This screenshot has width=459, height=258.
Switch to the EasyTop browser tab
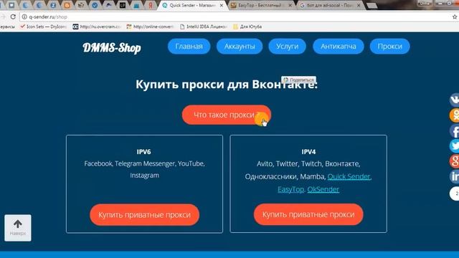pos(260,5)
